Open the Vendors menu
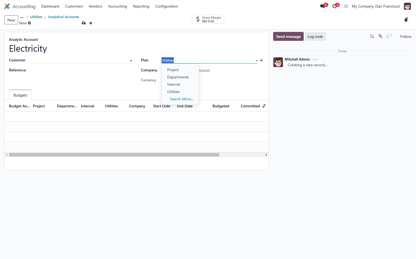The width and height of the screenshot is (416, 259). coord(96,6)
